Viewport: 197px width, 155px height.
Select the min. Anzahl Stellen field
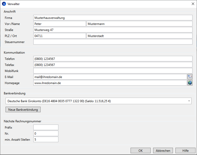(46, 140)
